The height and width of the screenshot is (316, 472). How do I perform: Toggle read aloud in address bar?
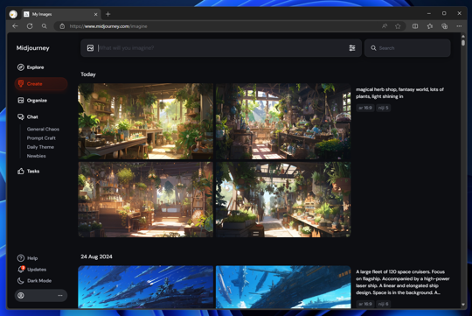[x=385, y=26]
